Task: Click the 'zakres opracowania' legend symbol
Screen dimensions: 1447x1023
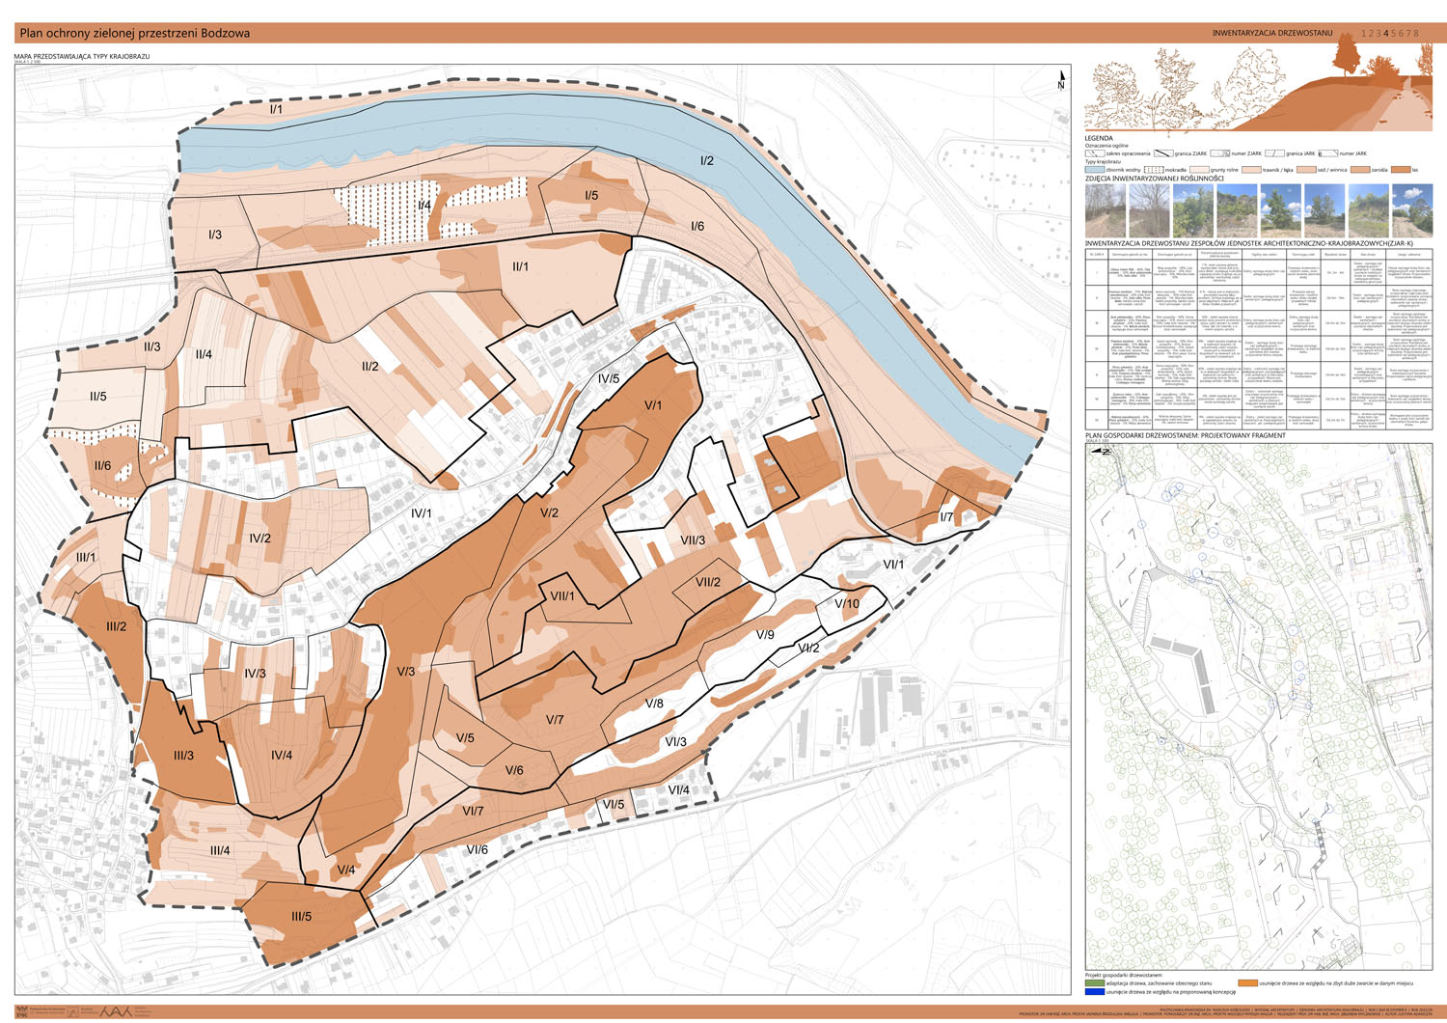Action: pyautogui.click(x=1094, y=153)
